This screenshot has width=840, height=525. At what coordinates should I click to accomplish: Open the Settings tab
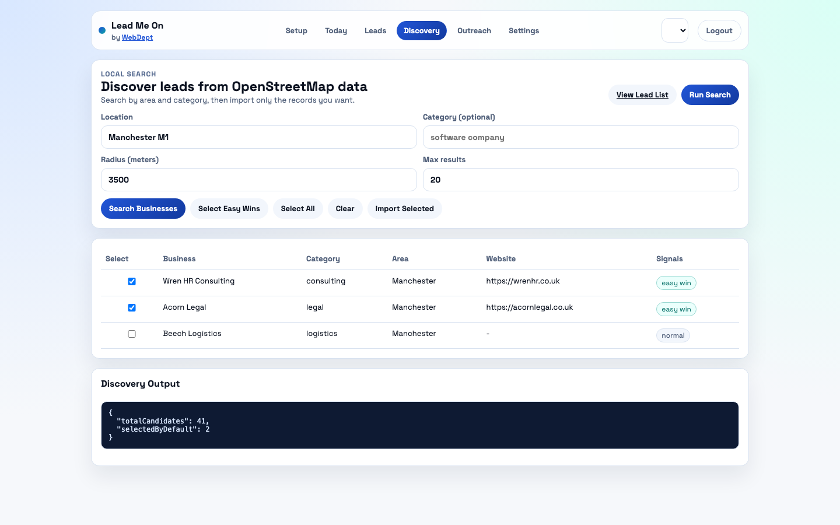(x=523, y=31)
